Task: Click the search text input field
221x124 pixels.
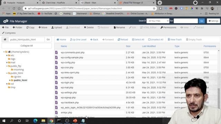Action: tap(186, 21)
